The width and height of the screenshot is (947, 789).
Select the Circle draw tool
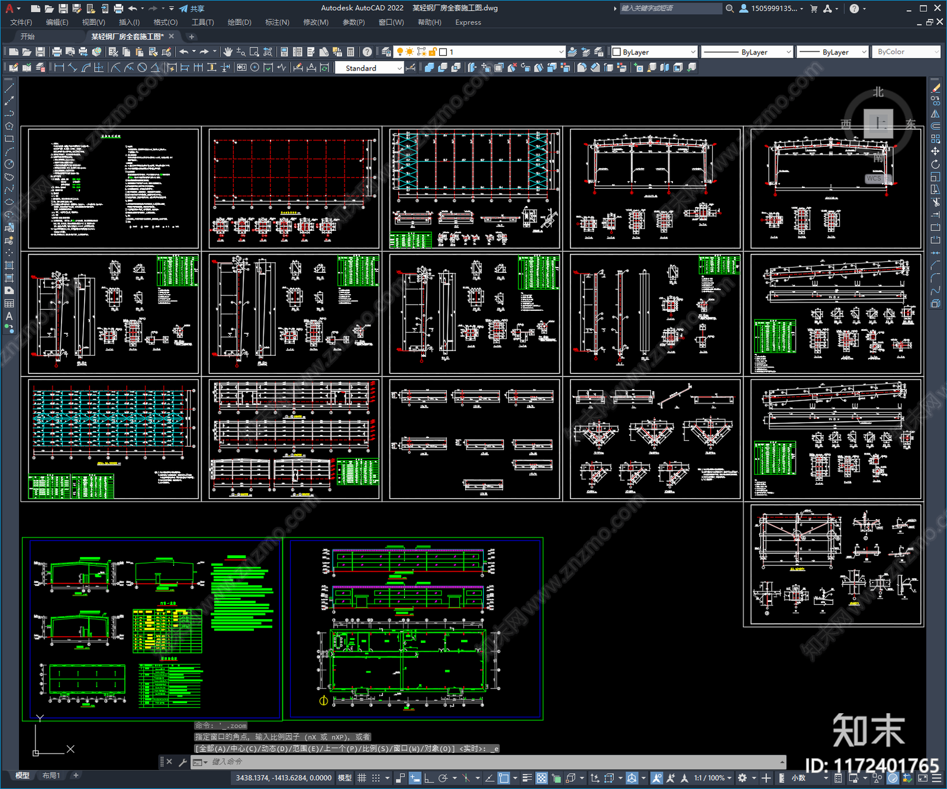(x=9, y=164)
